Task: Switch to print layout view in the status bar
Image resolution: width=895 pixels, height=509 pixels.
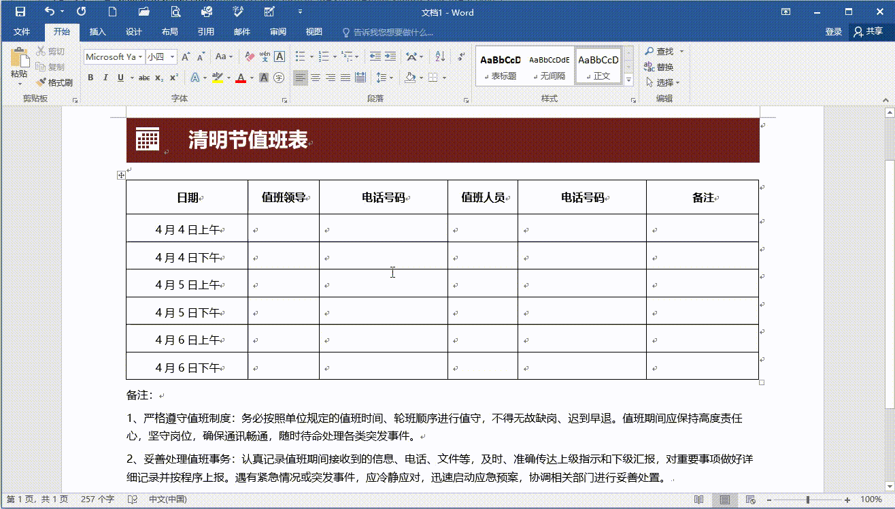Action: point(725,499)
